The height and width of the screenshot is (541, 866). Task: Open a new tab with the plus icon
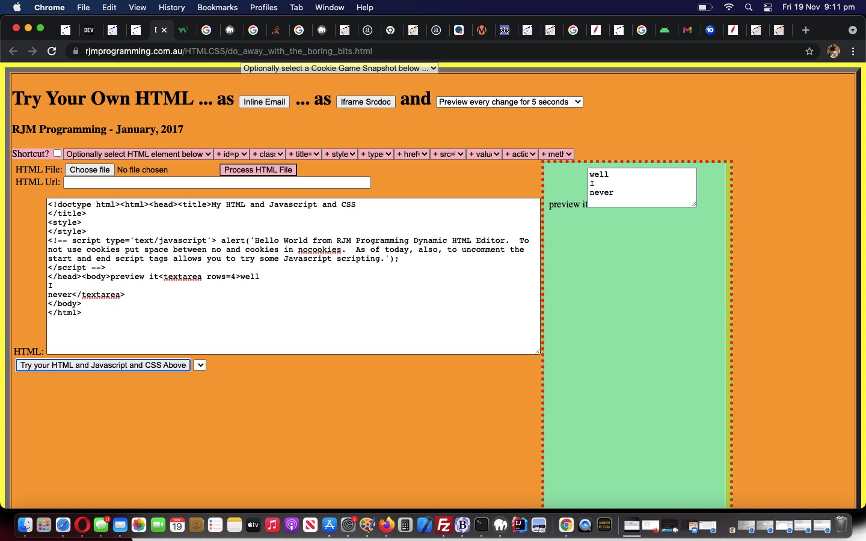pos(806,30)
